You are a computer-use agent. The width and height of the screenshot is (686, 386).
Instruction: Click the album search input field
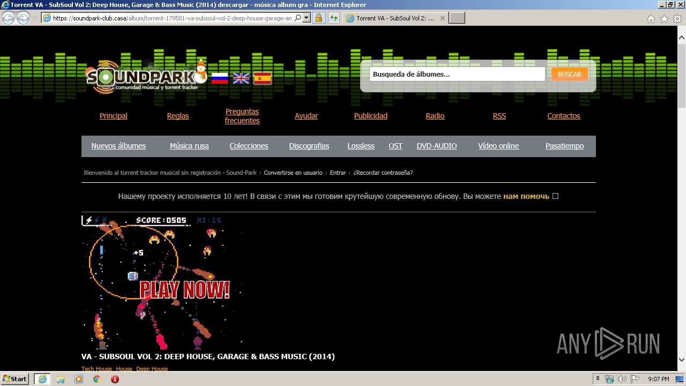pyautogui.click(x=457, y=75)
